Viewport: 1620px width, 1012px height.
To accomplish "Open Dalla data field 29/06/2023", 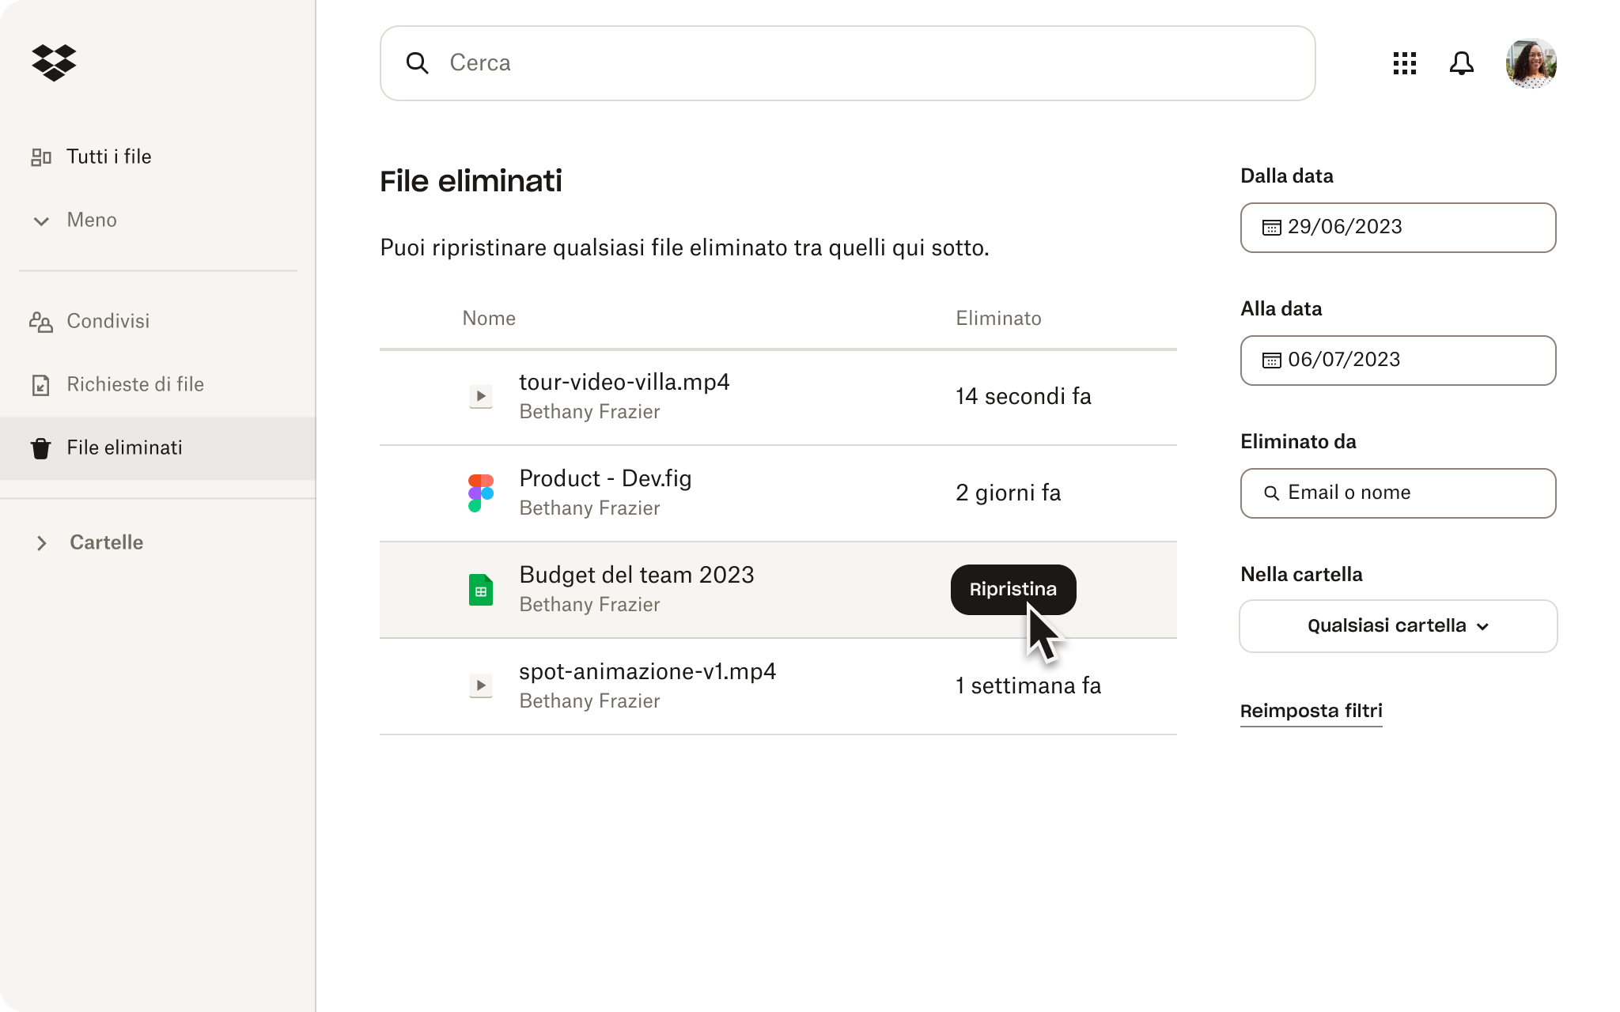I will click(1399, 228).
